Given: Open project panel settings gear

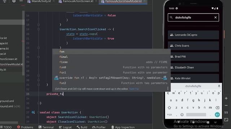Looking at the screenshot, I should click(14, 1).
